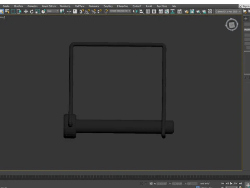The height and width of the screenshot is (188, 250).
Task: Open the Rendered Frame Window icon
Action: point(192,11)
